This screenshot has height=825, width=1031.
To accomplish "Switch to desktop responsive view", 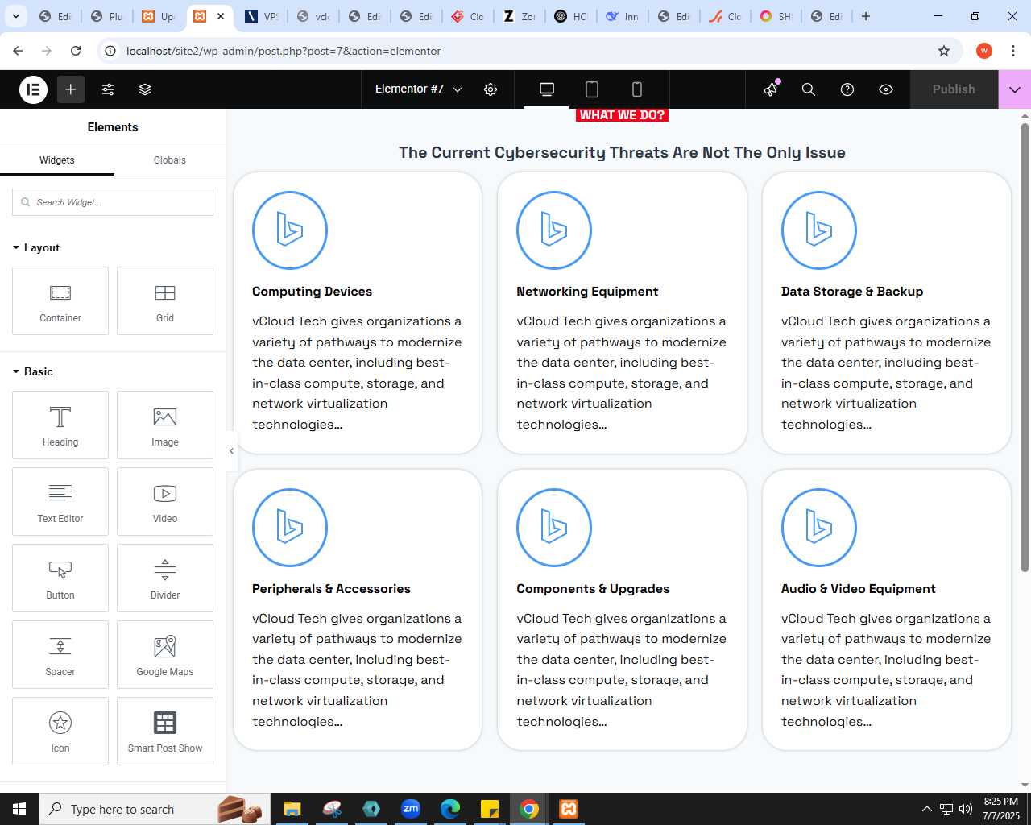I will [x=547, y=89].
